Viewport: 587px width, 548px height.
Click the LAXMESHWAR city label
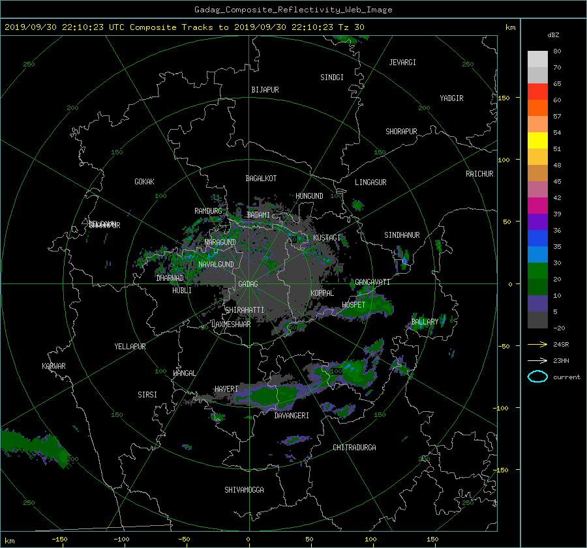click(231, 324)
